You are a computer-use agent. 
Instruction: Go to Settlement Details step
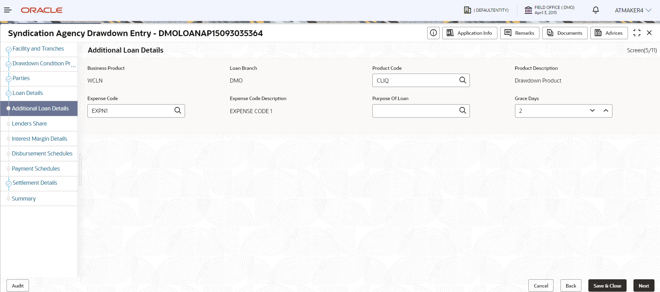(35, 183)
